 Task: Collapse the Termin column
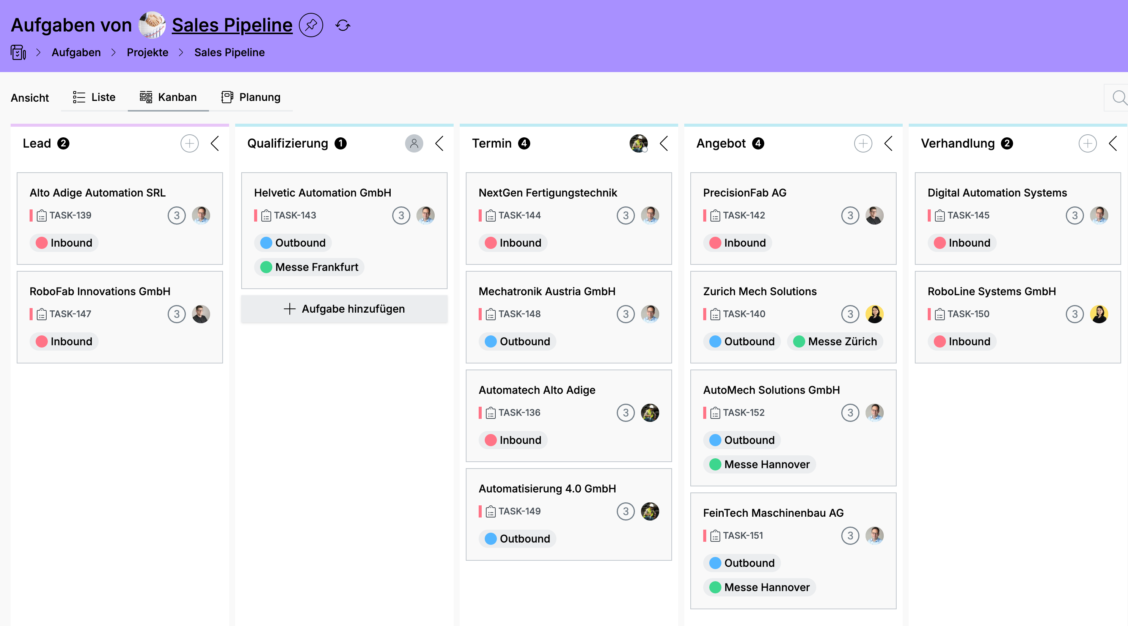point(664,143)
